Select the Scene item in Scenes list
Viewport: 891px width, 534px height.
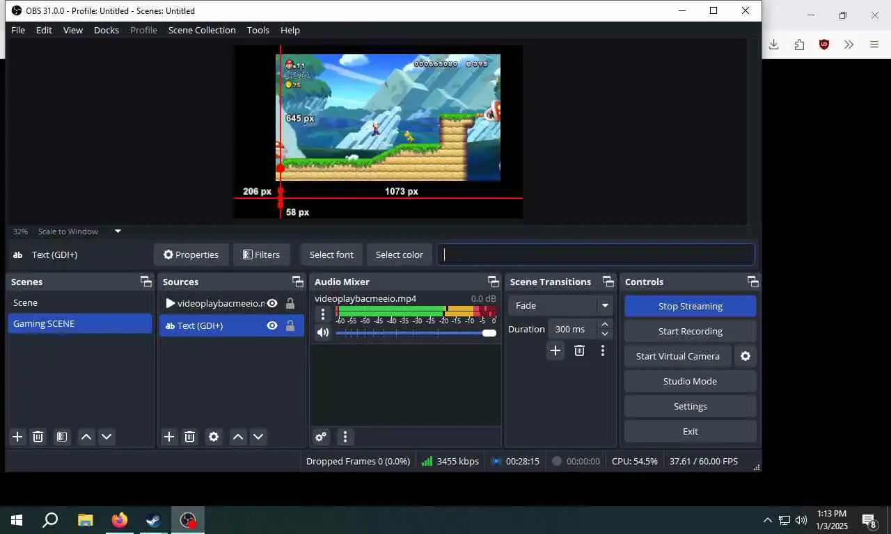point(80,302)
